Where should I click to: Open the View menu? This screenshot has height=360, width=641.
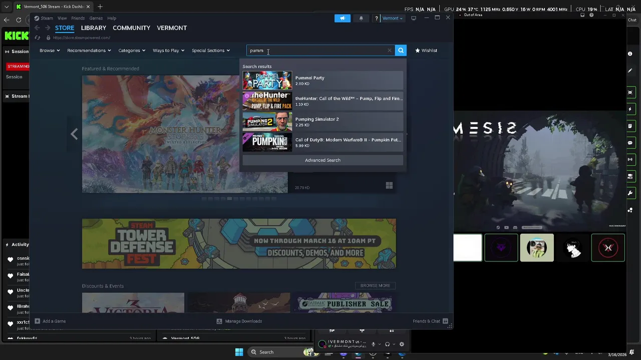[x=62, y=18]
